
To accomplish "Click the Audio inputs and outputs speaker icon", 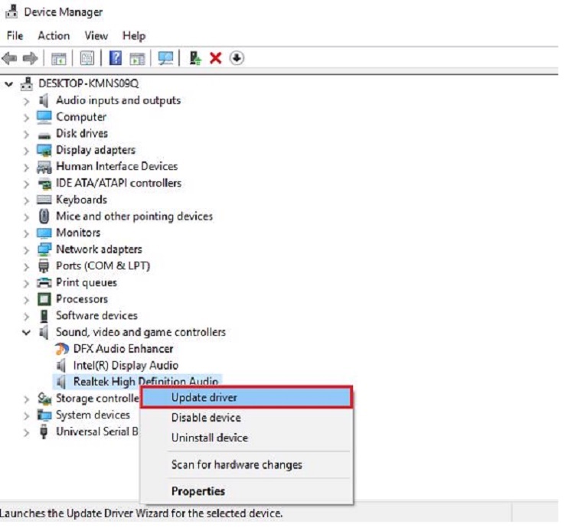I will [x=44, y=100].
